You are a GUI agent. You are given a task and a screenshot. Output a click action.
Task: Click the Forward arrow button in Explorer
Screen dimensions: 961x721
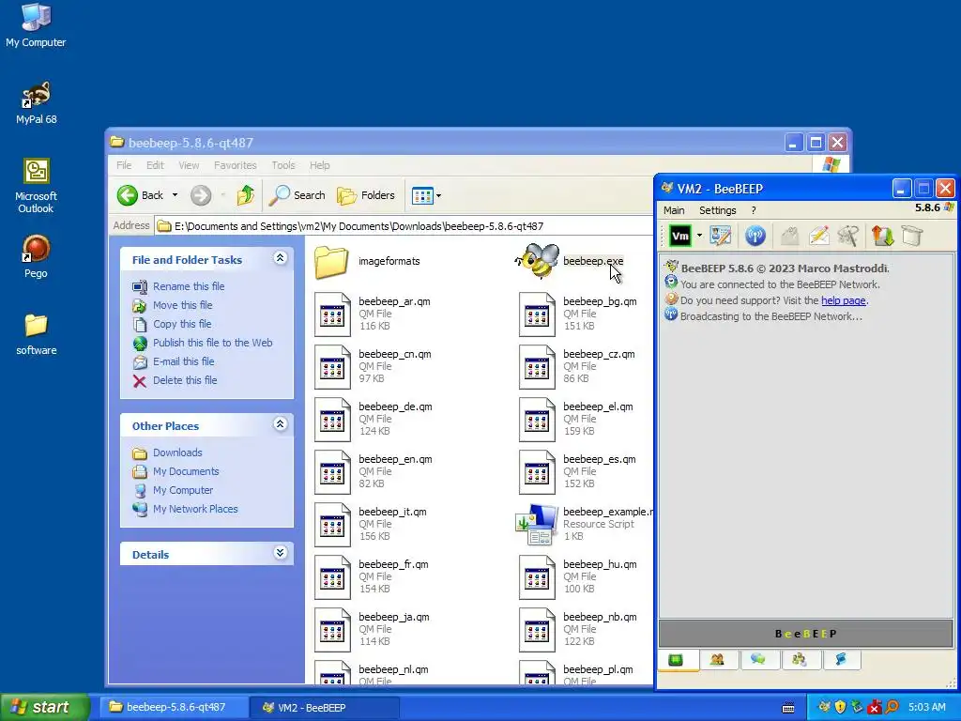[x=201, y=195]
